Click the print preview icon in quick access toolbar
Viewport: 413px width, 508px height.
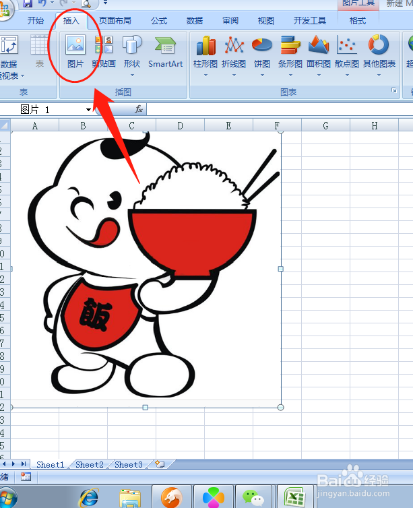pos(86,4)
